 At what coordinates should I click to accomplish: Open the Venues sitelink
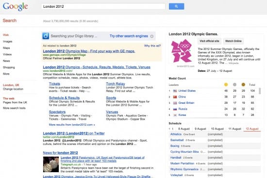(x=112, y=112)
